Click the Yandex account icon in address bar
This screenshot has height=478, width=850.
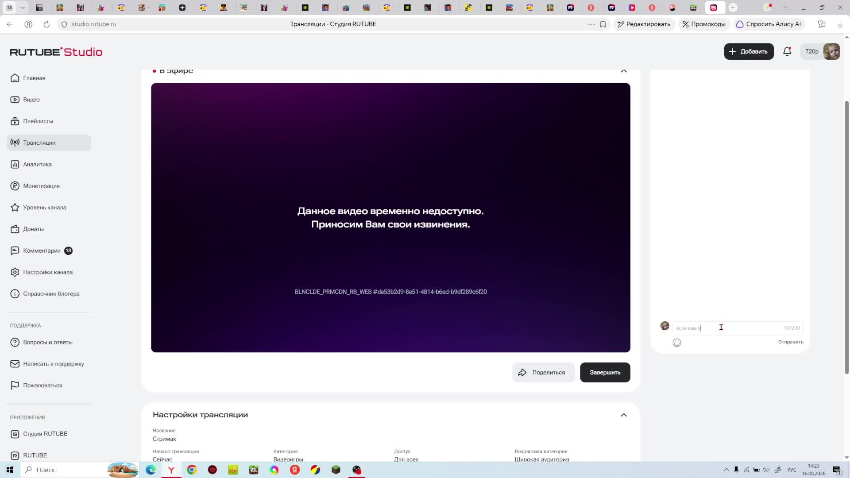[28, 24]
